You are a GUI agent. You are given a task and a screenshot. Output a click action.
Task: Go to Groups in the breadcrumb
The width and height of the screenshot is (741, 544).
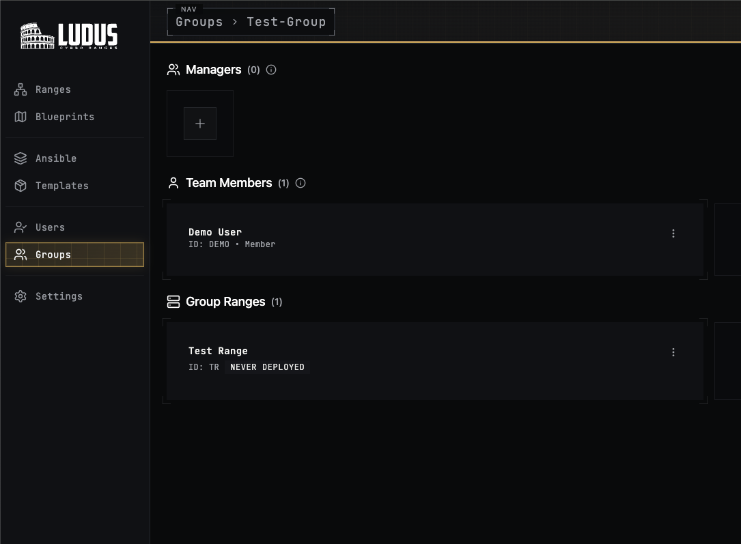(x=199, y=22)
